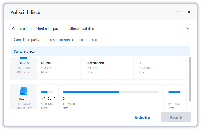This screenshot has width=201, height=130.
Task: Click the Indietro back link
Action: 142,117
